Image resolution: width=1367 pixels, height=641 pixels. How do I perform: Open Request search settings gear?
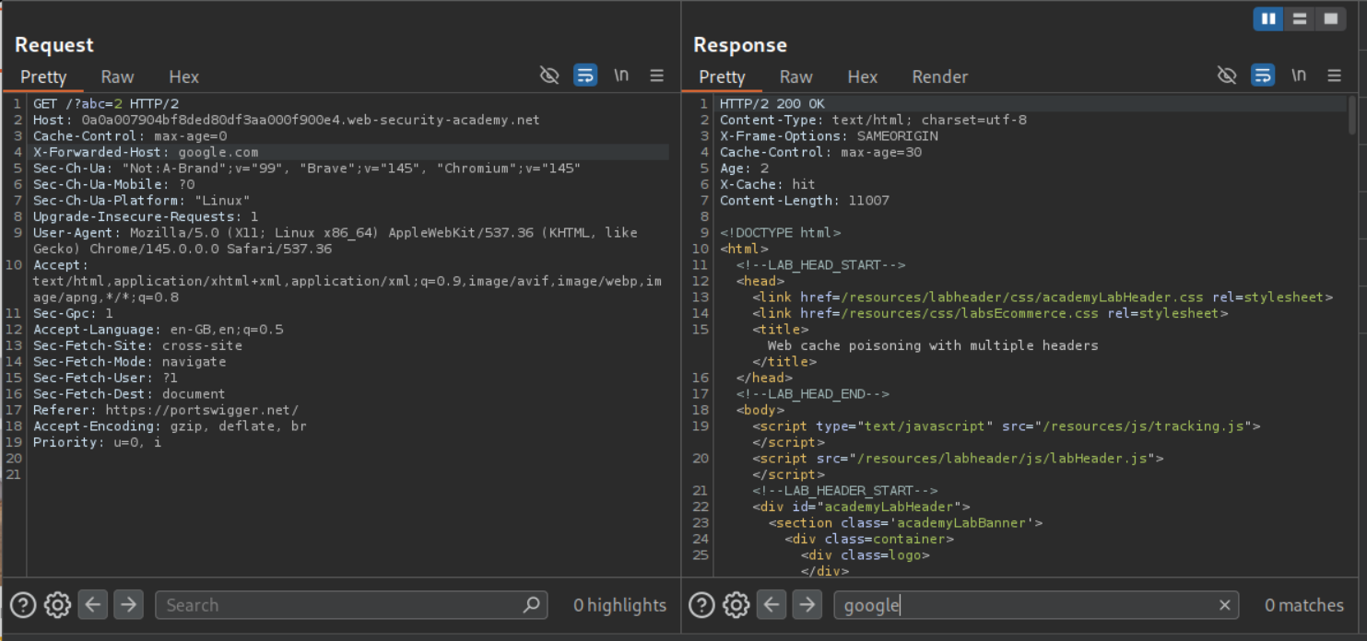point(57,605)
